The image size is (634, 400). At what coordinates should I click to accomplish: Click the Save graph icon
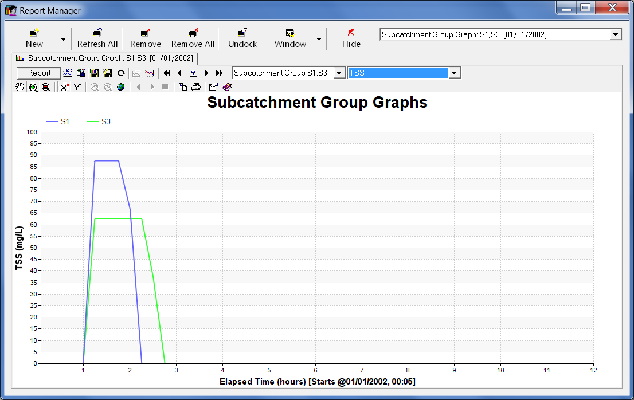[94, 73]
